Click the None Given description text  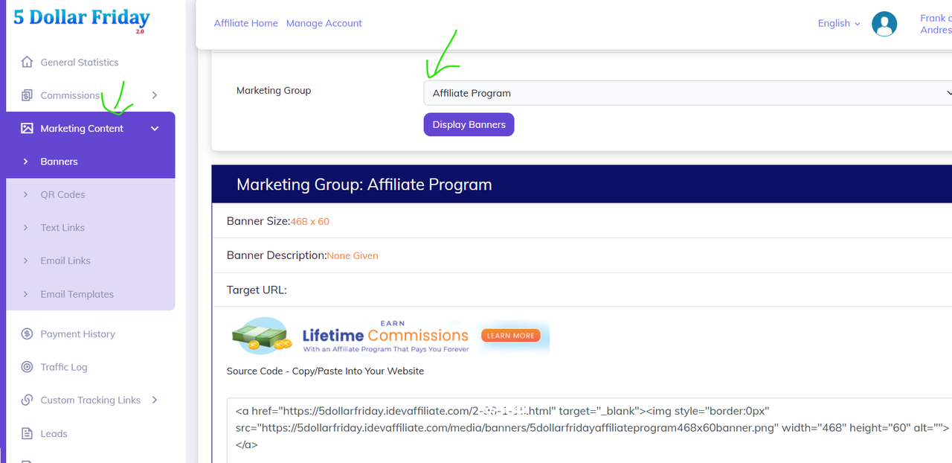coord(353,255)
